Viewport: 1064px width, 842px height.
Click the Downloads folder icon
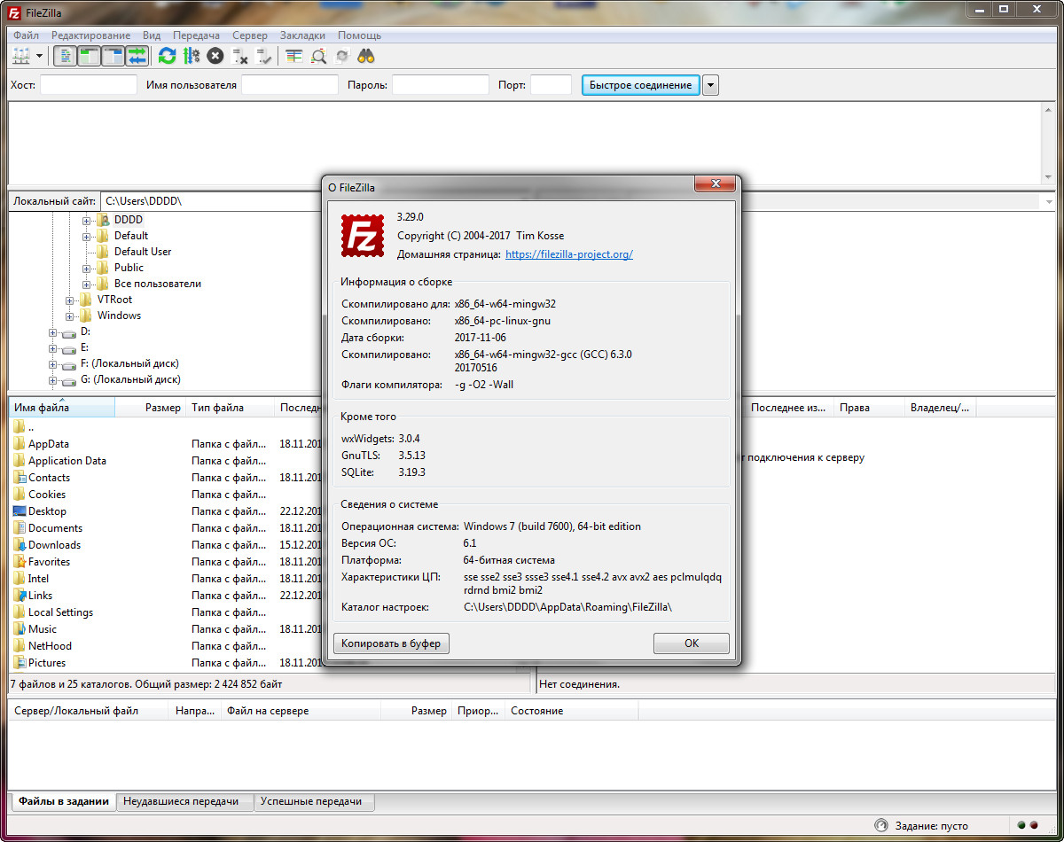pyautogui.click(x=20, y=545)
